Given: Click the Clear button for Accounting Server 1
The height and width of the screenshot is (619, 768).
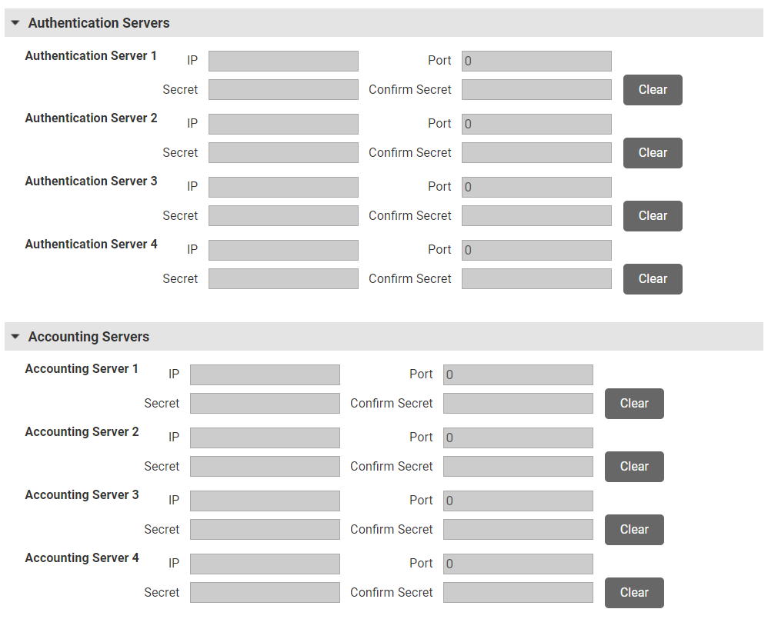Looking at the screenshot, I should pos(633,404).
